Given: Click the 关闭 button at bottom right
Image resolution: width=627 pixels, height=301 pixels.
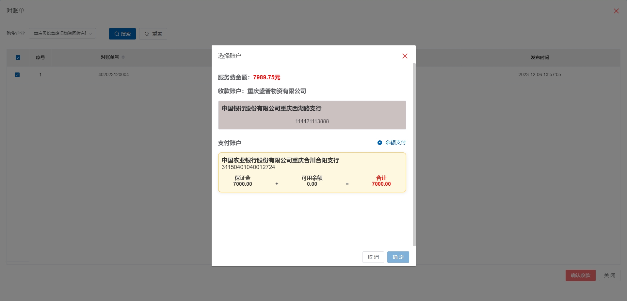Looking at the screenshot, I should coord(609,276).
